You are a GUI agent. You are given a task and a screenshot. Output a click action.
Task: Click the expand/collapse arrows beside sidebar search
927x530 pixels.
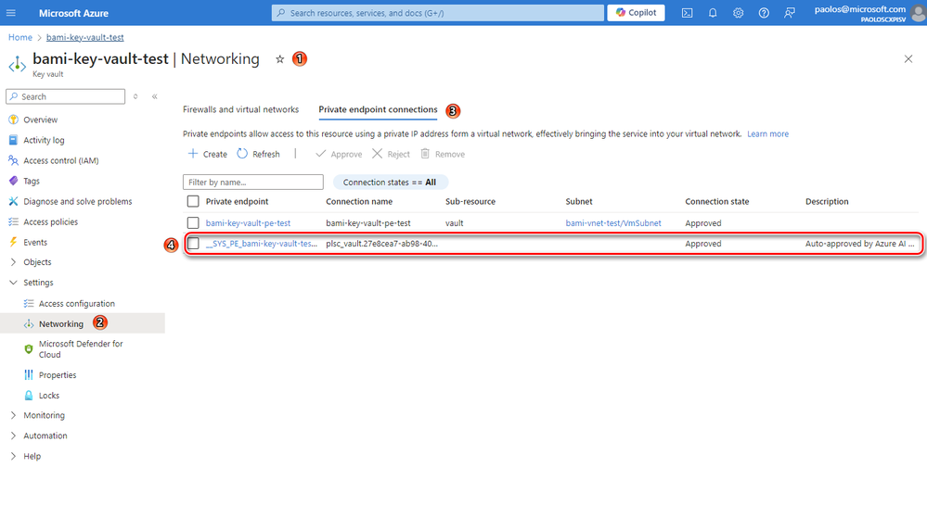tap(135, 96)
